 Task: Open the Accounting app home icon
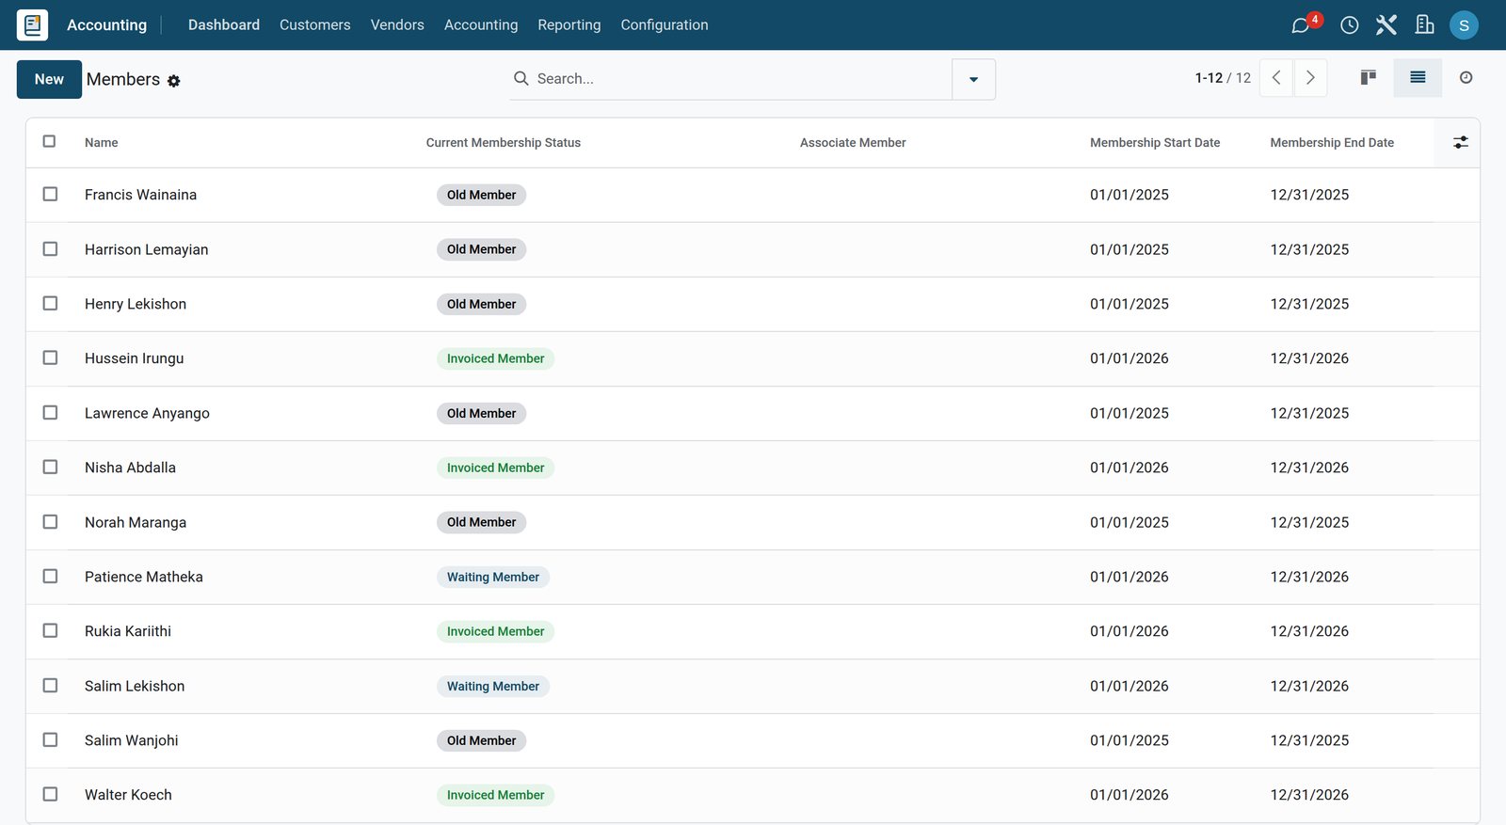click(x=32, y=24)
